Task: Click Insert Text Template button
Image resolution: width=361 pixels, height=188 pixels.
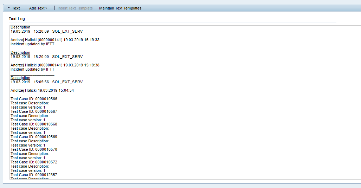Action: 75,8
